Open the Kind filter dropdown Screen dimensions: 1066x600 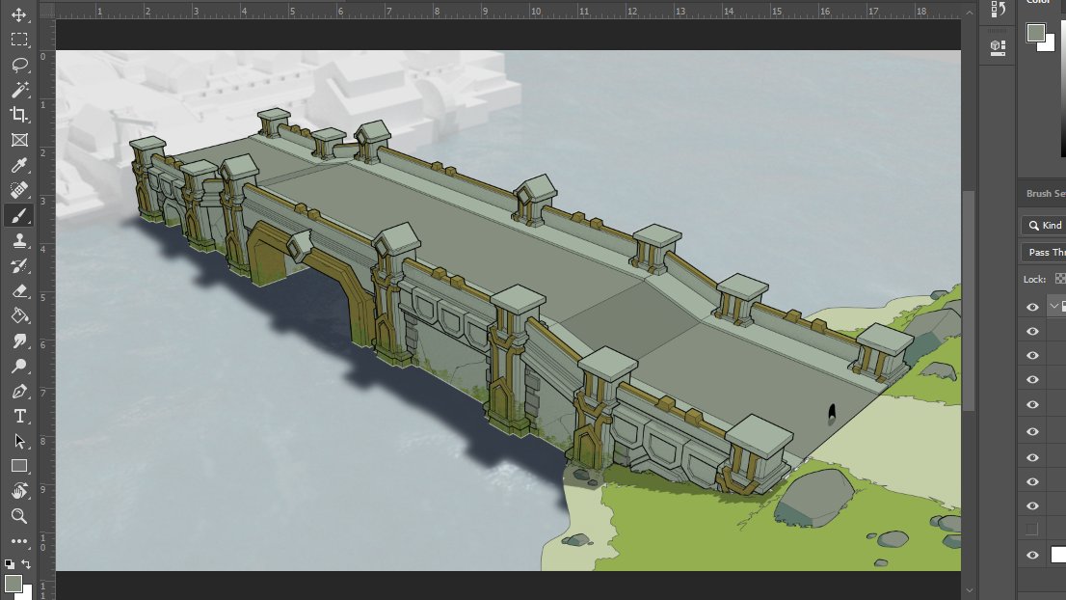(1046, 225)
